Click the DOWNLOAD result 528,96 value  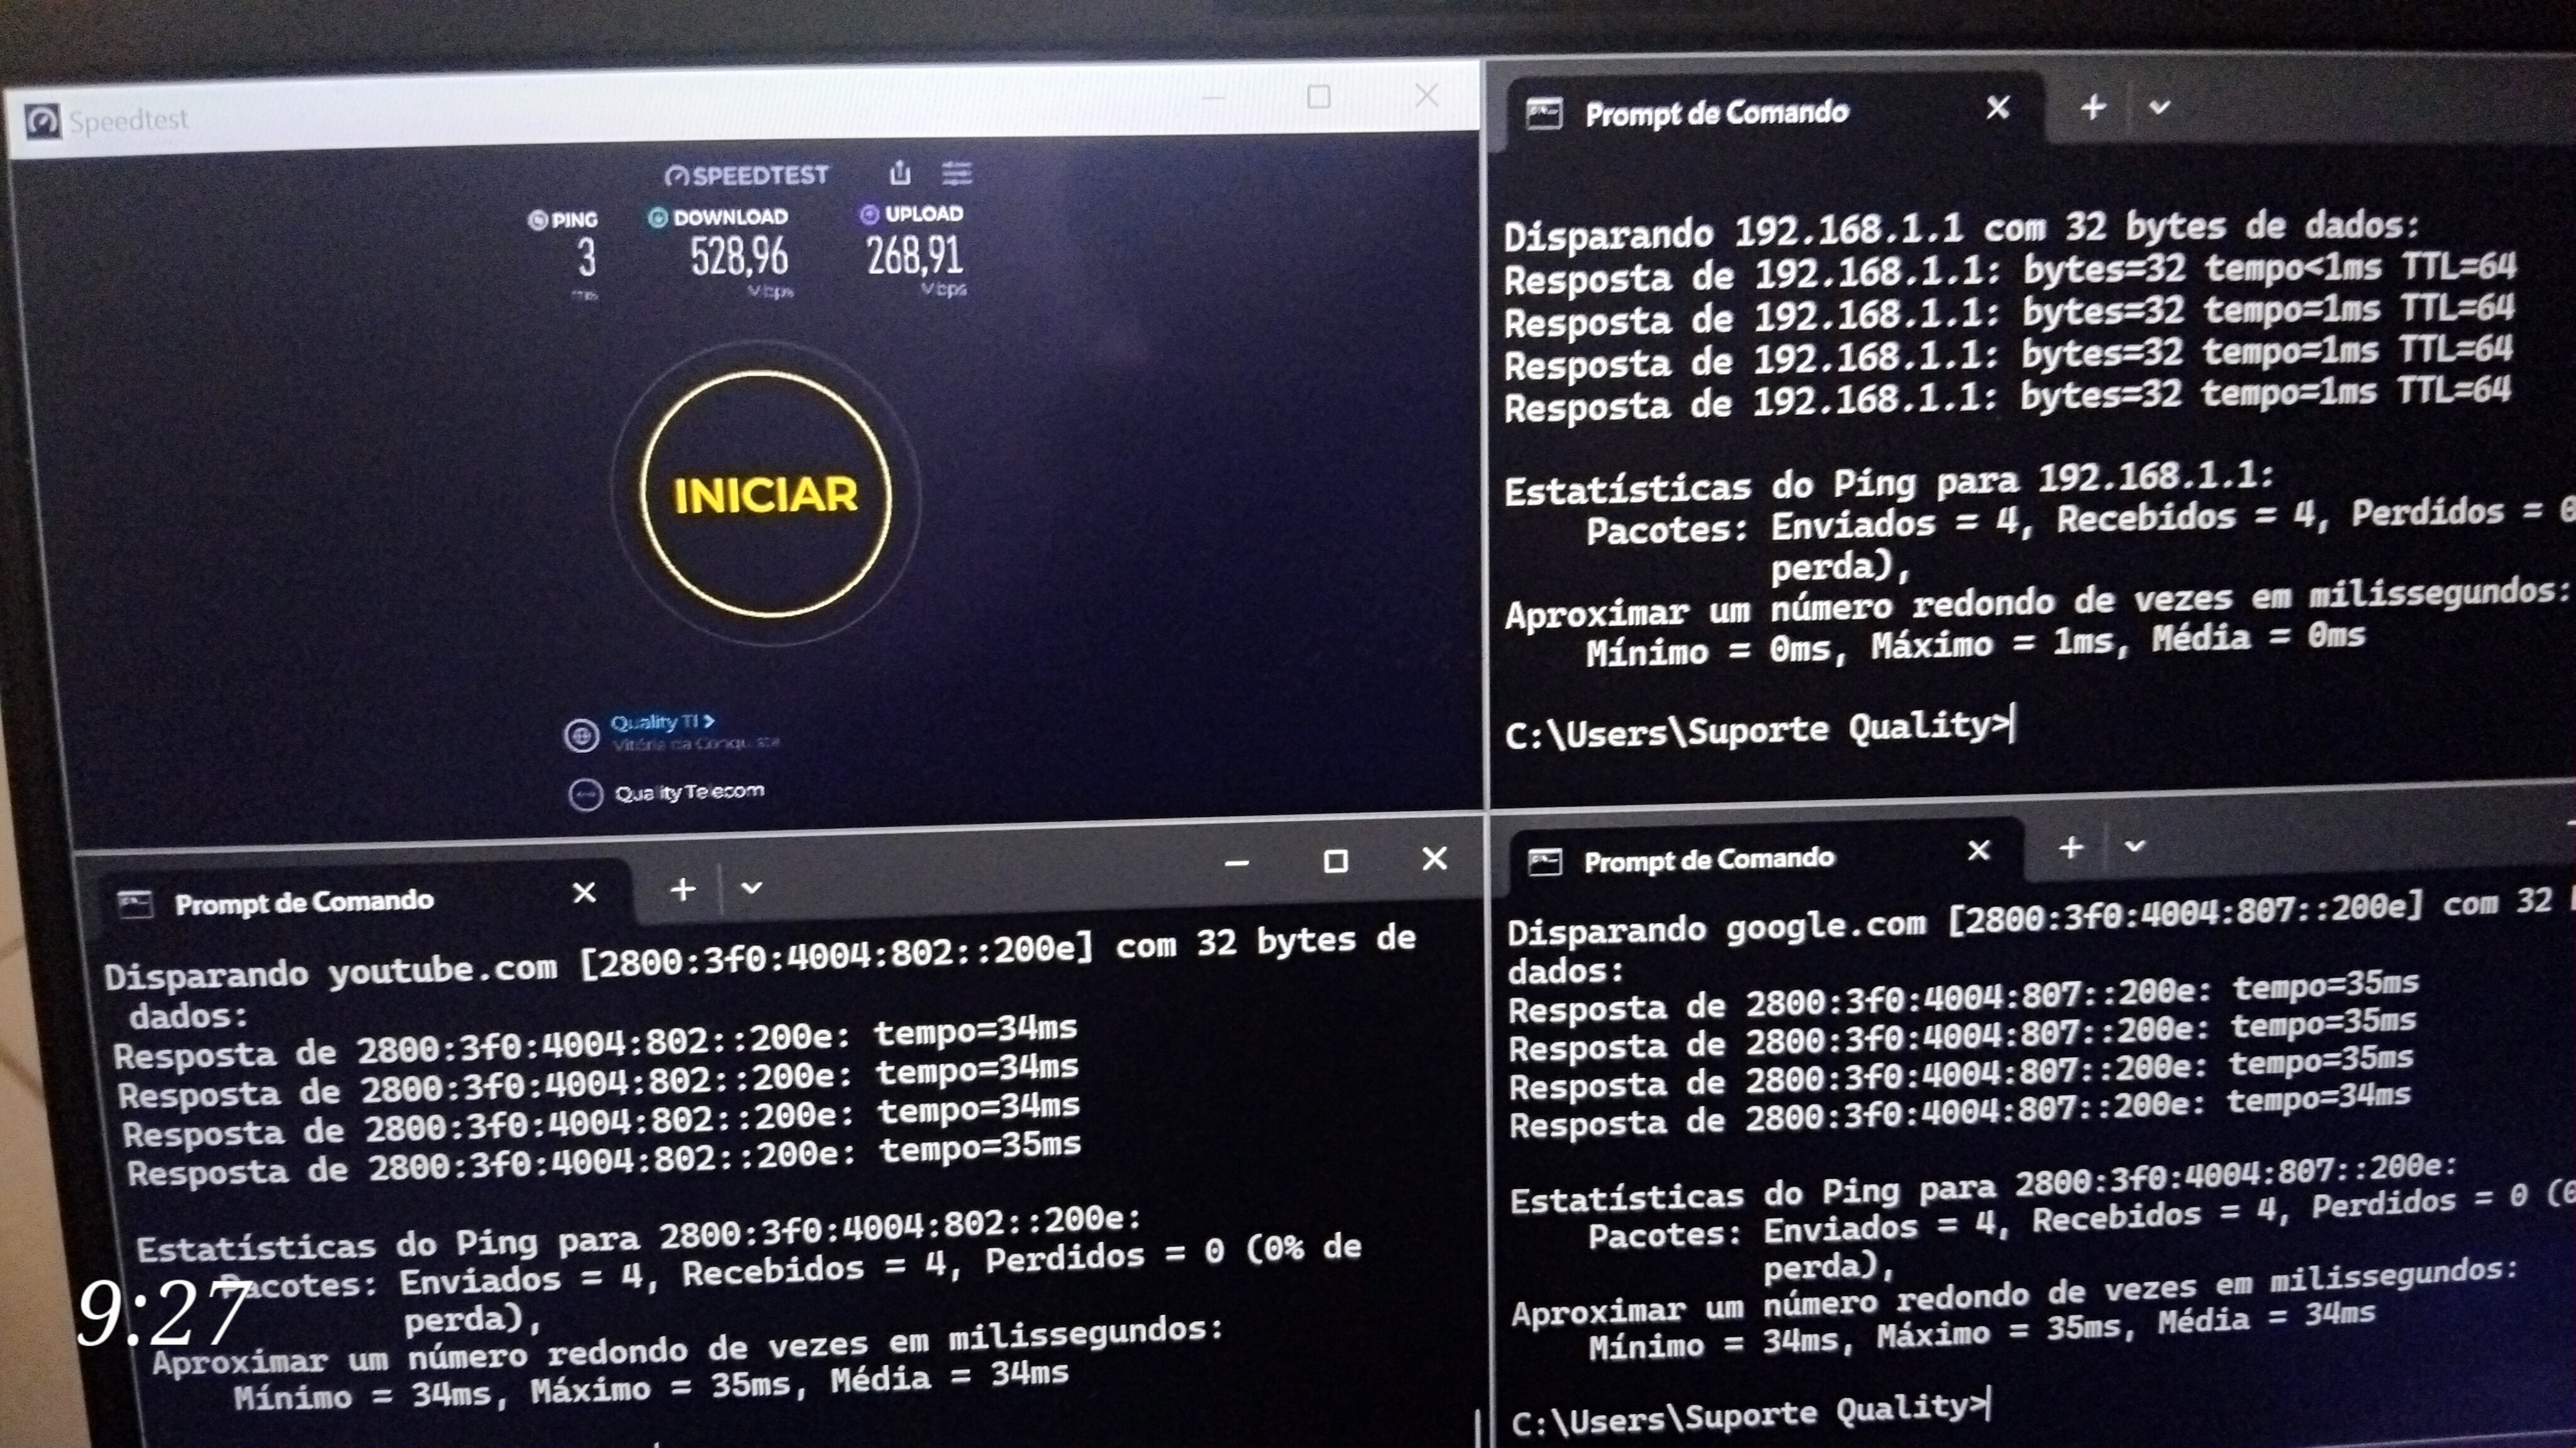pos(738,258)
